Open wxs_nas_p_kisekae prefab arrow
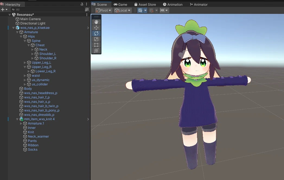This screenshot has height=180, width=284. point(88,28)
